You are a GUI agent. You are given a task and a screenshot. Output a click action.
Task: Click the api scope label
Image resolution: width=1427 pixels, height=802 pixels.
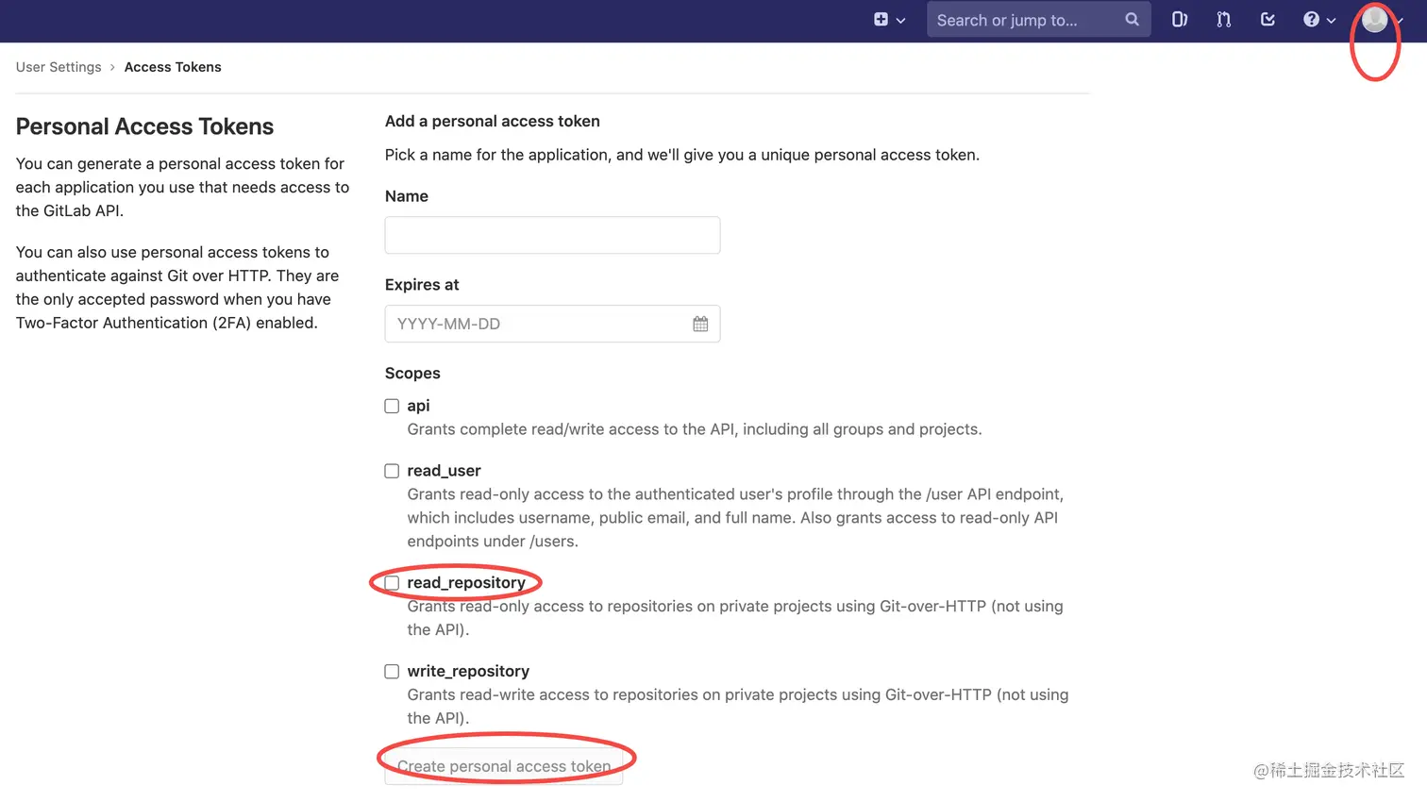(x=418, y=406)
